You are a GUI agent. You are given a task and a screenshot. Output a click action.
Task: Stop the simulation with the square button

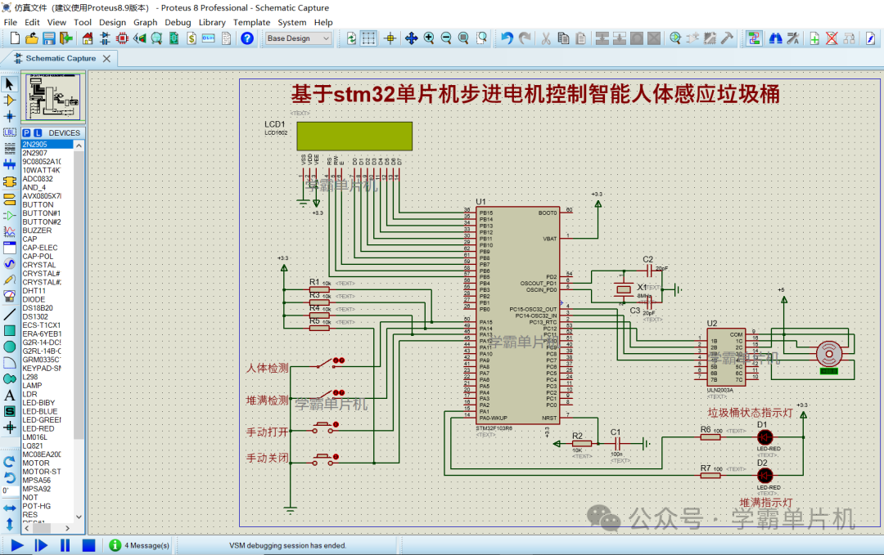pos(88,545)
